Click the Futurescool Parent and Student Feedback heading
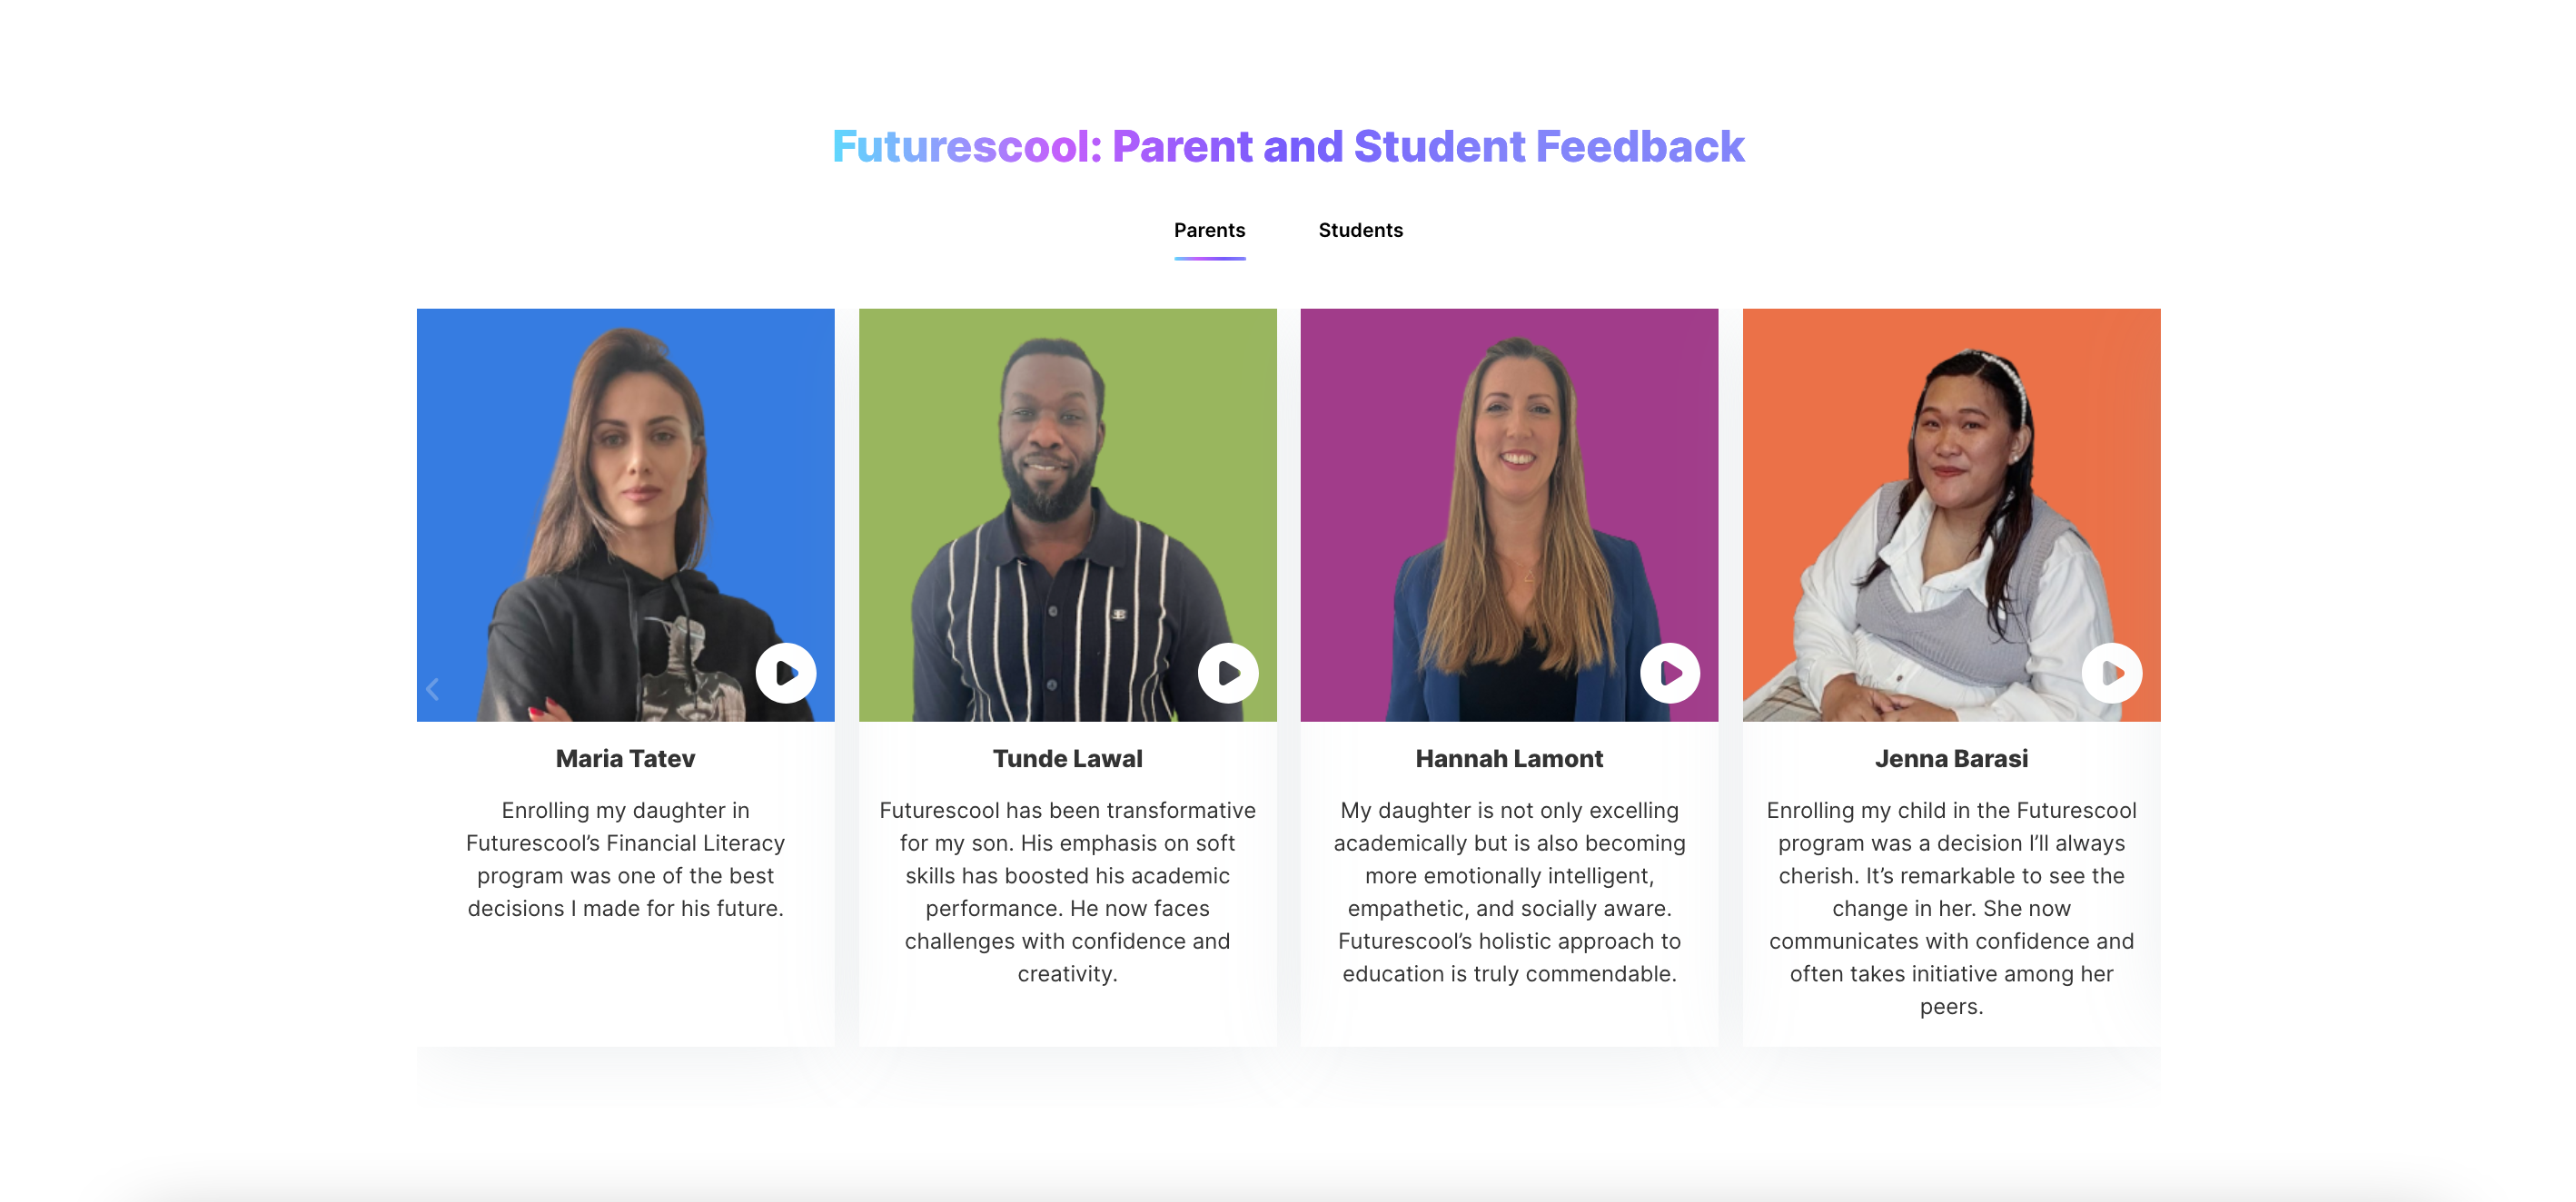This screenshot has height=1202, width=2576. point(1288,146)
